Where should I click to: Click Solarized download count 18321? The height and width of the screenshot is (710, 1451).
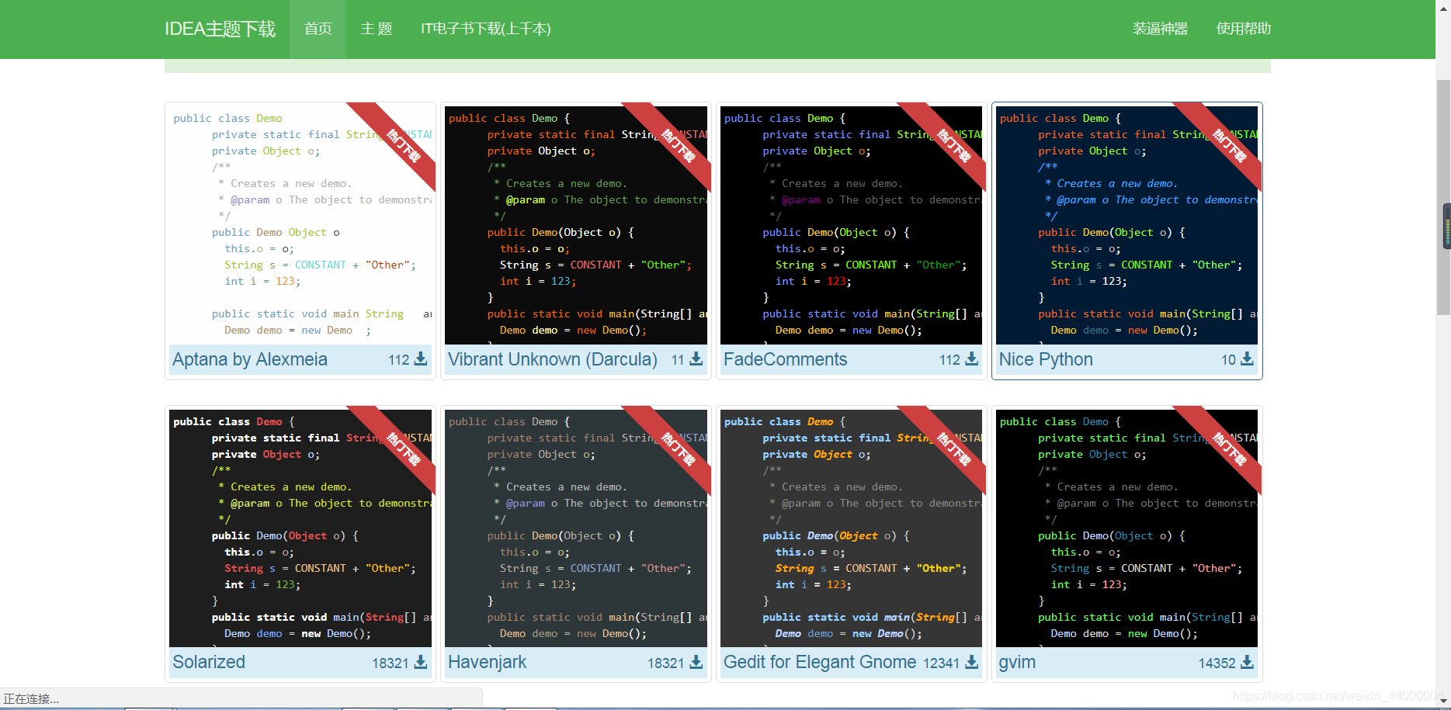tap(391, 663)
